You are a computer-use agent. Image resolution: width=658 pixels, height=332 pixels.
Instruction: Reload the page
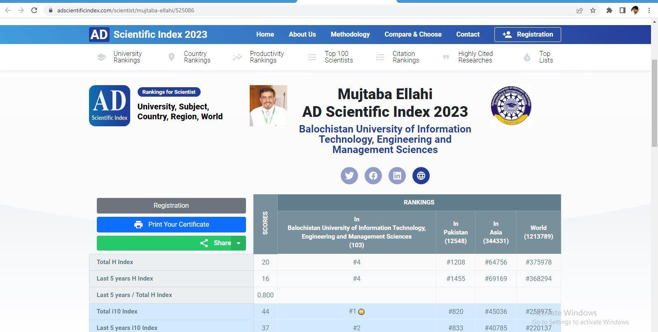coord(34,10)
